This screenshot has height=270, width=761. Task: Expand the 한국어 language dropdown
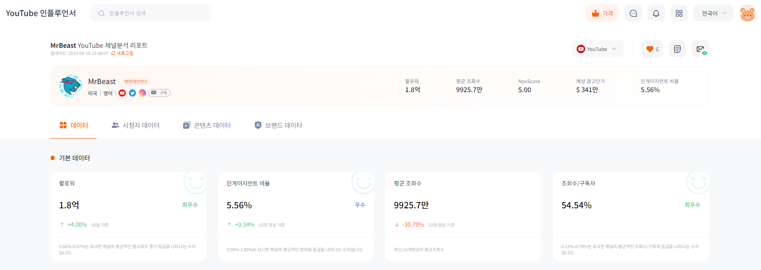(713, 13)
